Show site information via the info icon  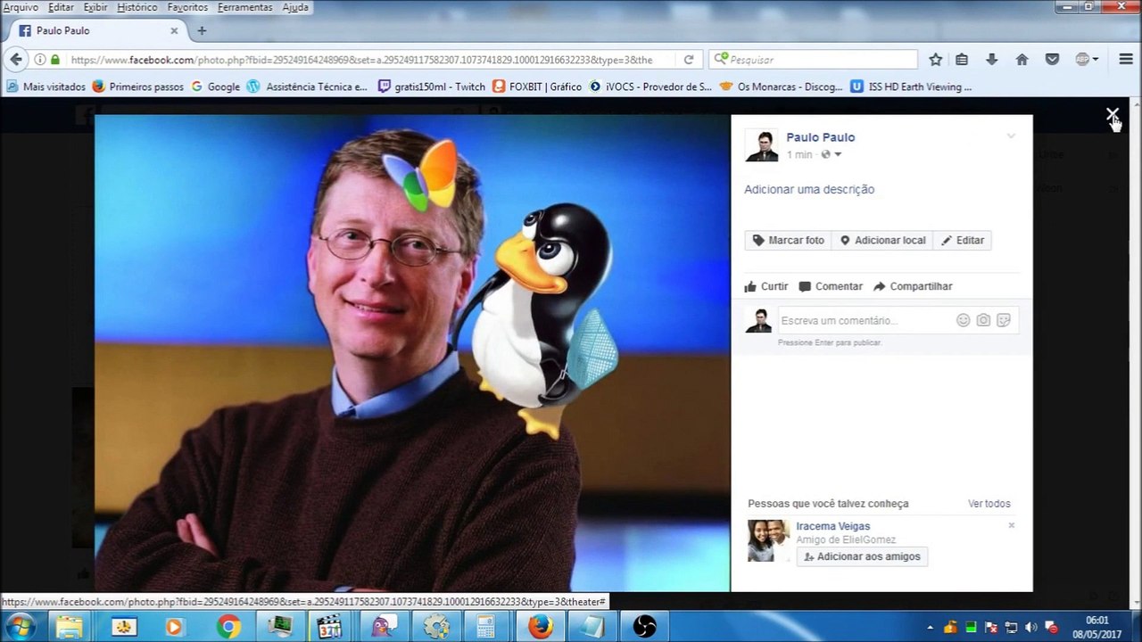coord(39,60)
